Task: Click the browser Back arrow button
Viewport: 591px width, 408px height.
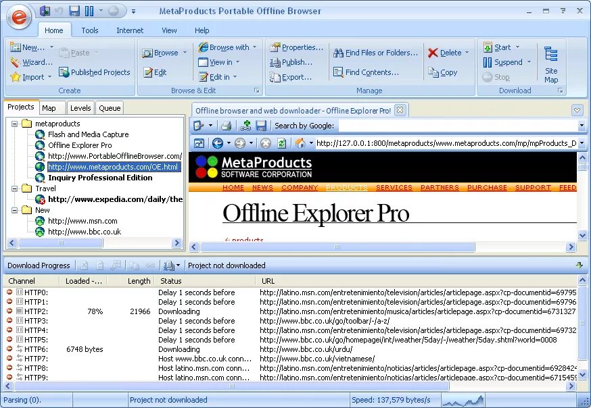Action: point(218,143)
